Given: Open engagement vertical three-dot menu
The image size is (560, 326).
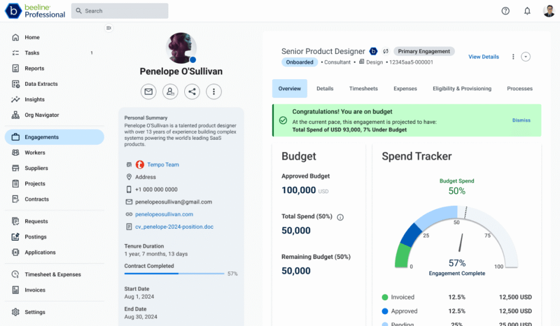Looking at the screenshot, I should 513,57.
